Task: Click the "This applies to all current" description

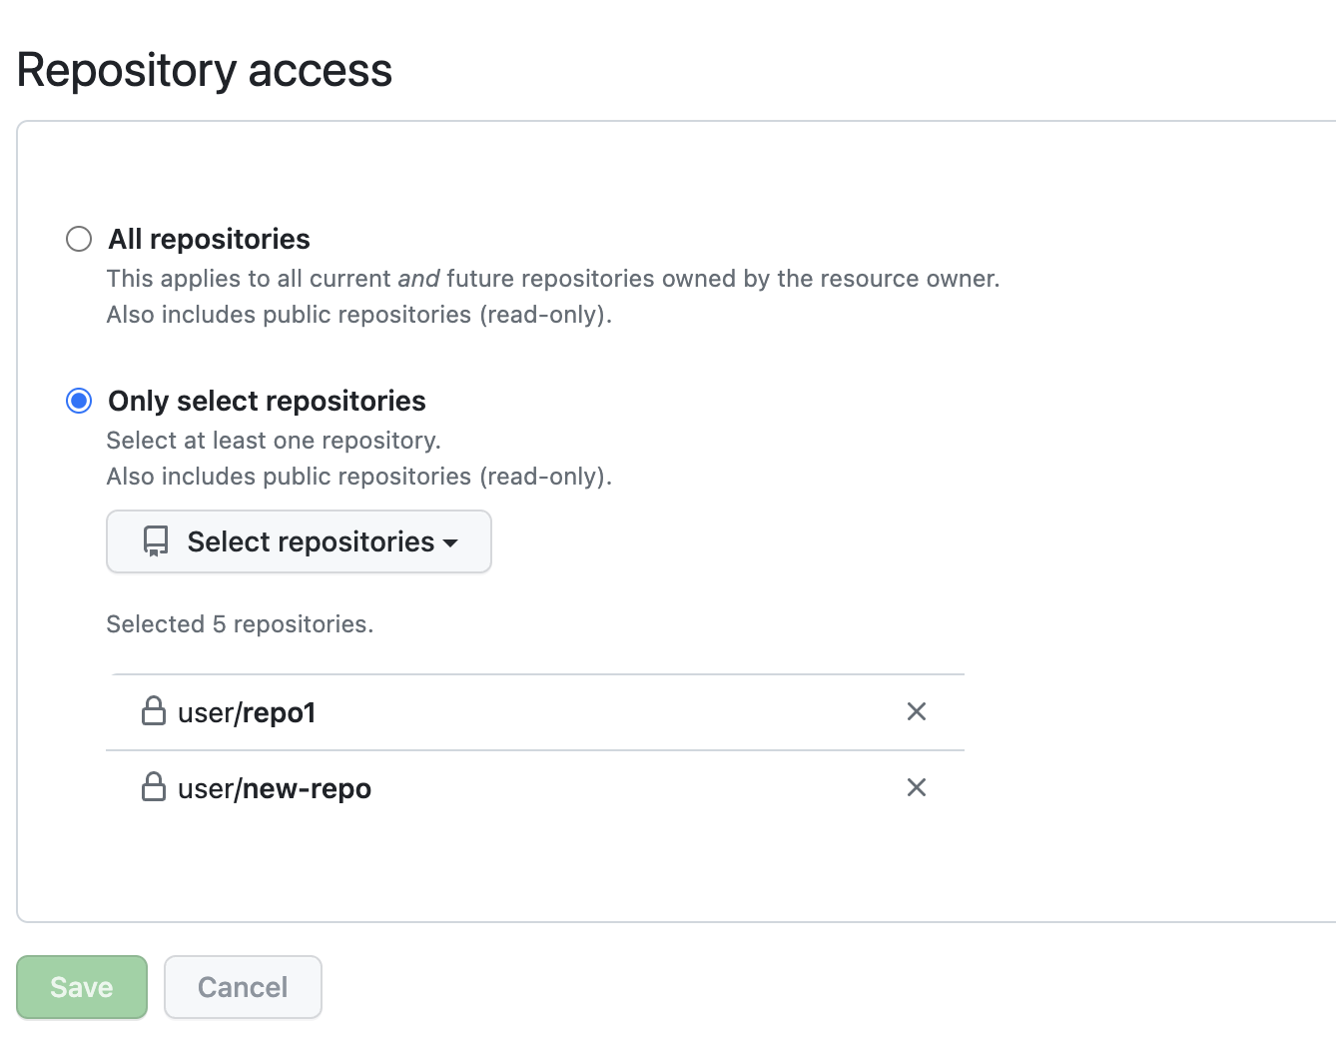Action: point(552,279)
